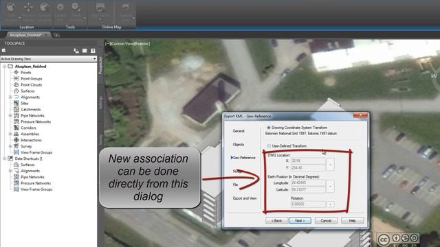Select the Reorient Marker crosshair tool

(x=28, y=12)
